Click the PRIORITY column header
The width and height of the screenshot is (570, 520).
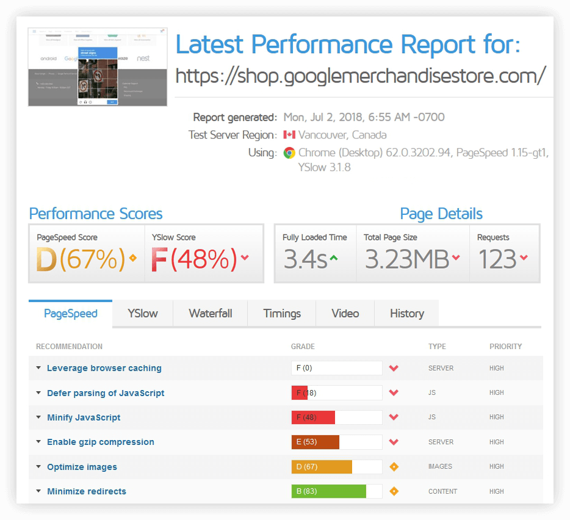(506, 347)
